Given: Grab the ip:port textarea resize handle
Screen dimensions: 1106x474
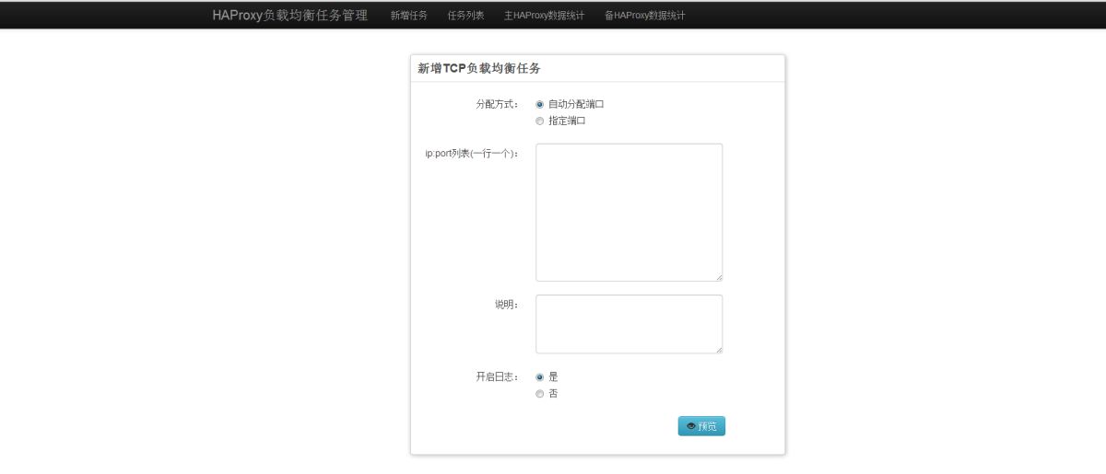Looking at the screenshot, I should coord(718,276).
